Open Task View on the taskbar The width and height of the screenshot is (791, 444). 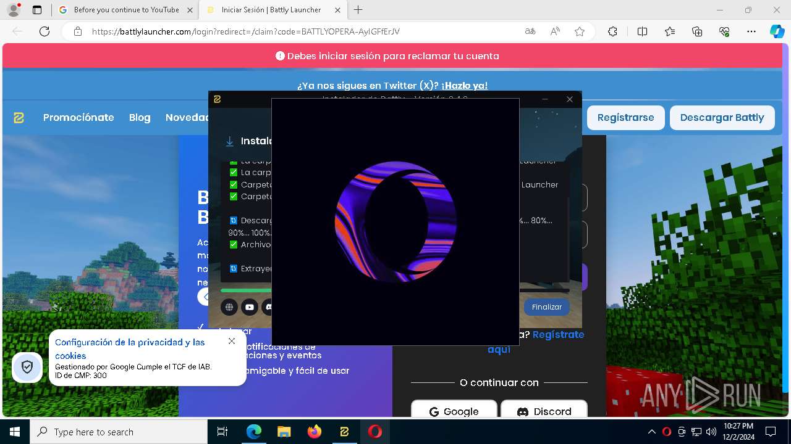[223, 432]
